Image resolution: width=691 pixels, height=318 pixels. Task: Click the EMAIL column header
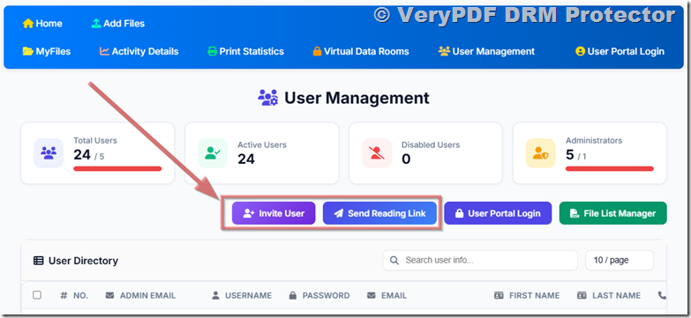tap(387, 296)
